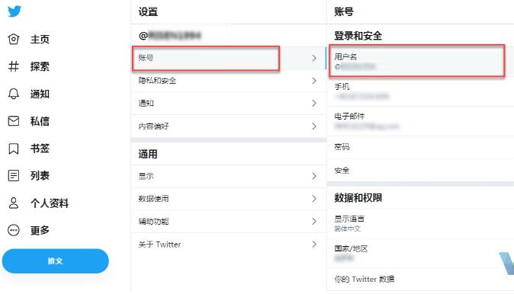The width and height of the screenshot is (514, 294).
Task: Go to 个人资料 profile icon
Action: coord(14,203)
